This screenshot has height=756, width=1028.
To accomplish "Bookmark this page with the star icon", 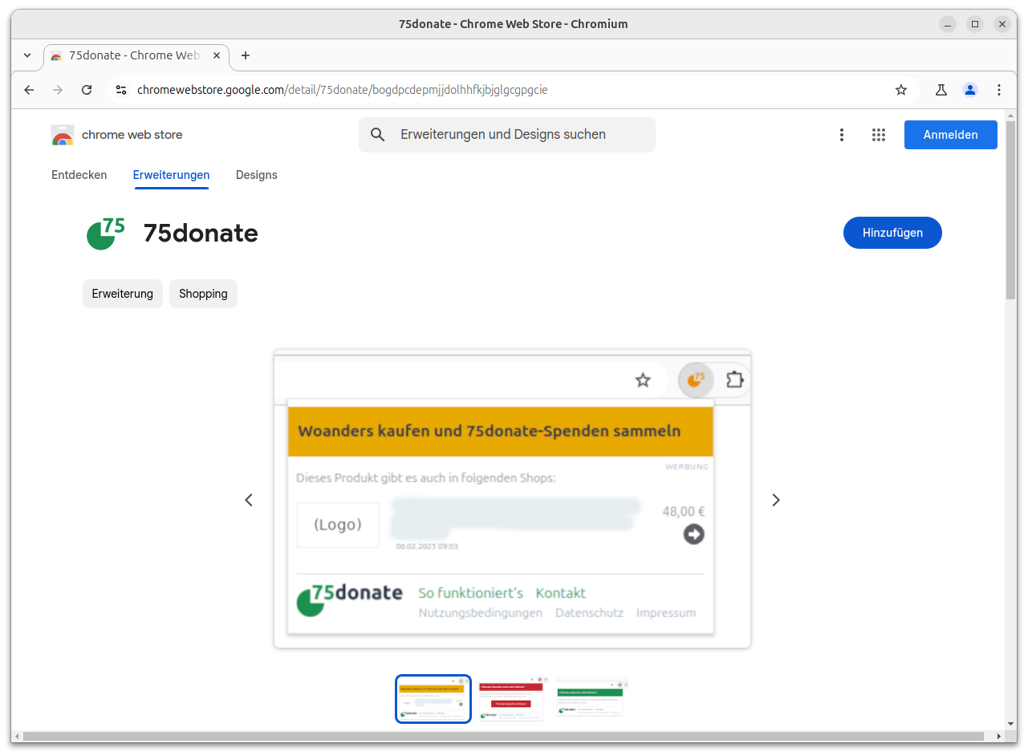I will click(901, 90).
